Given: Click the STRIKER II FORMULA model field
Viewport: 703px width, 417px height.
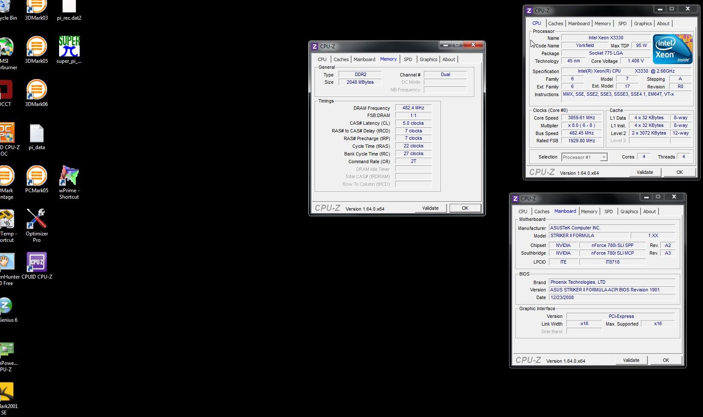Looking at the screenshot, I should click(589, 235).
